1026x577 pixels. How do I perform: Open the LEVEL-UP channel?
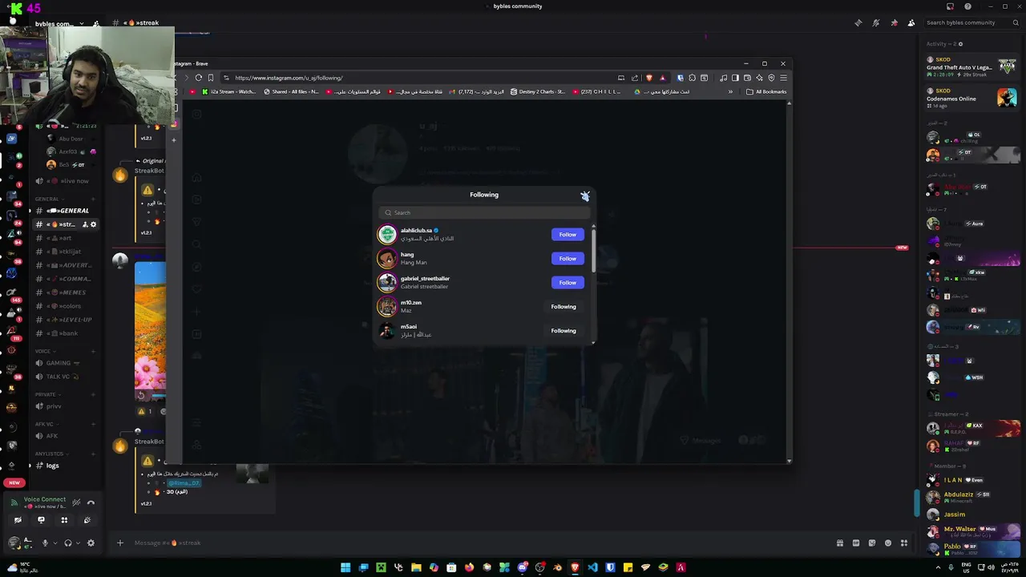pyautogui.click(x=66, y=320)
